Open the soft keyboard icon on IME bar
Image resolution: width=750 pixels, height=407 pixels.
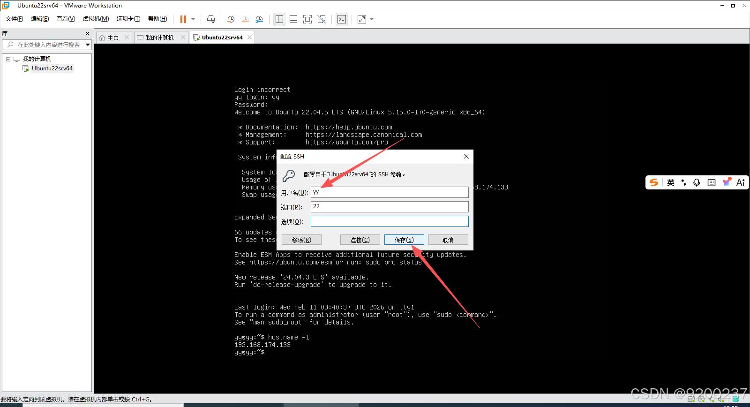point(712,182)
